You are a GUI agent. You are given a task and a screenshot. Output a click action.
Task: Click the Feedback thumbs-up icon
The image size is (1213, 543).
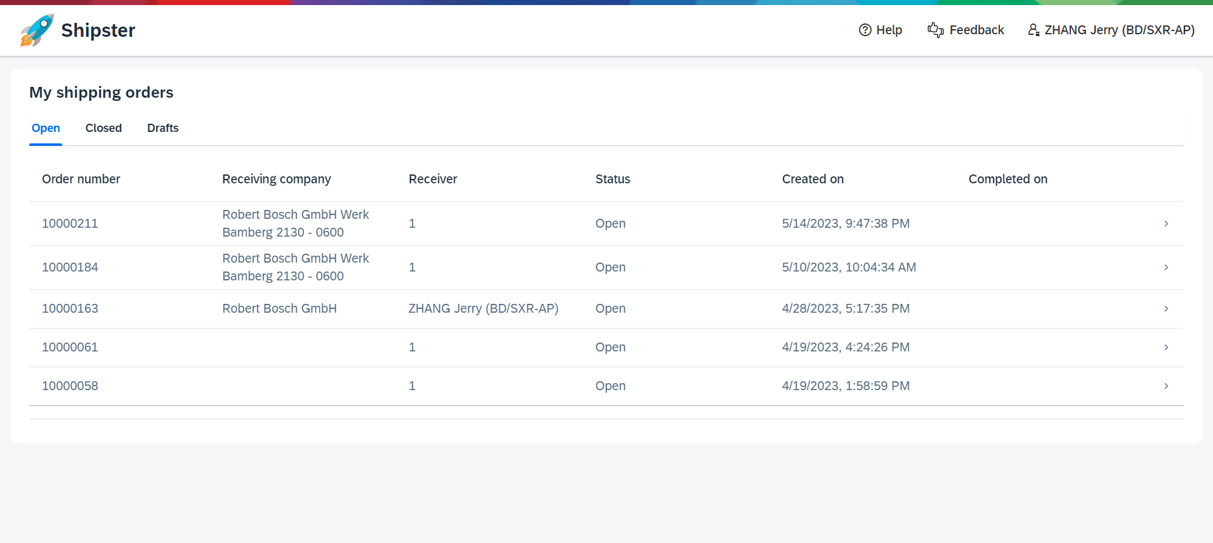pos(935,30)
